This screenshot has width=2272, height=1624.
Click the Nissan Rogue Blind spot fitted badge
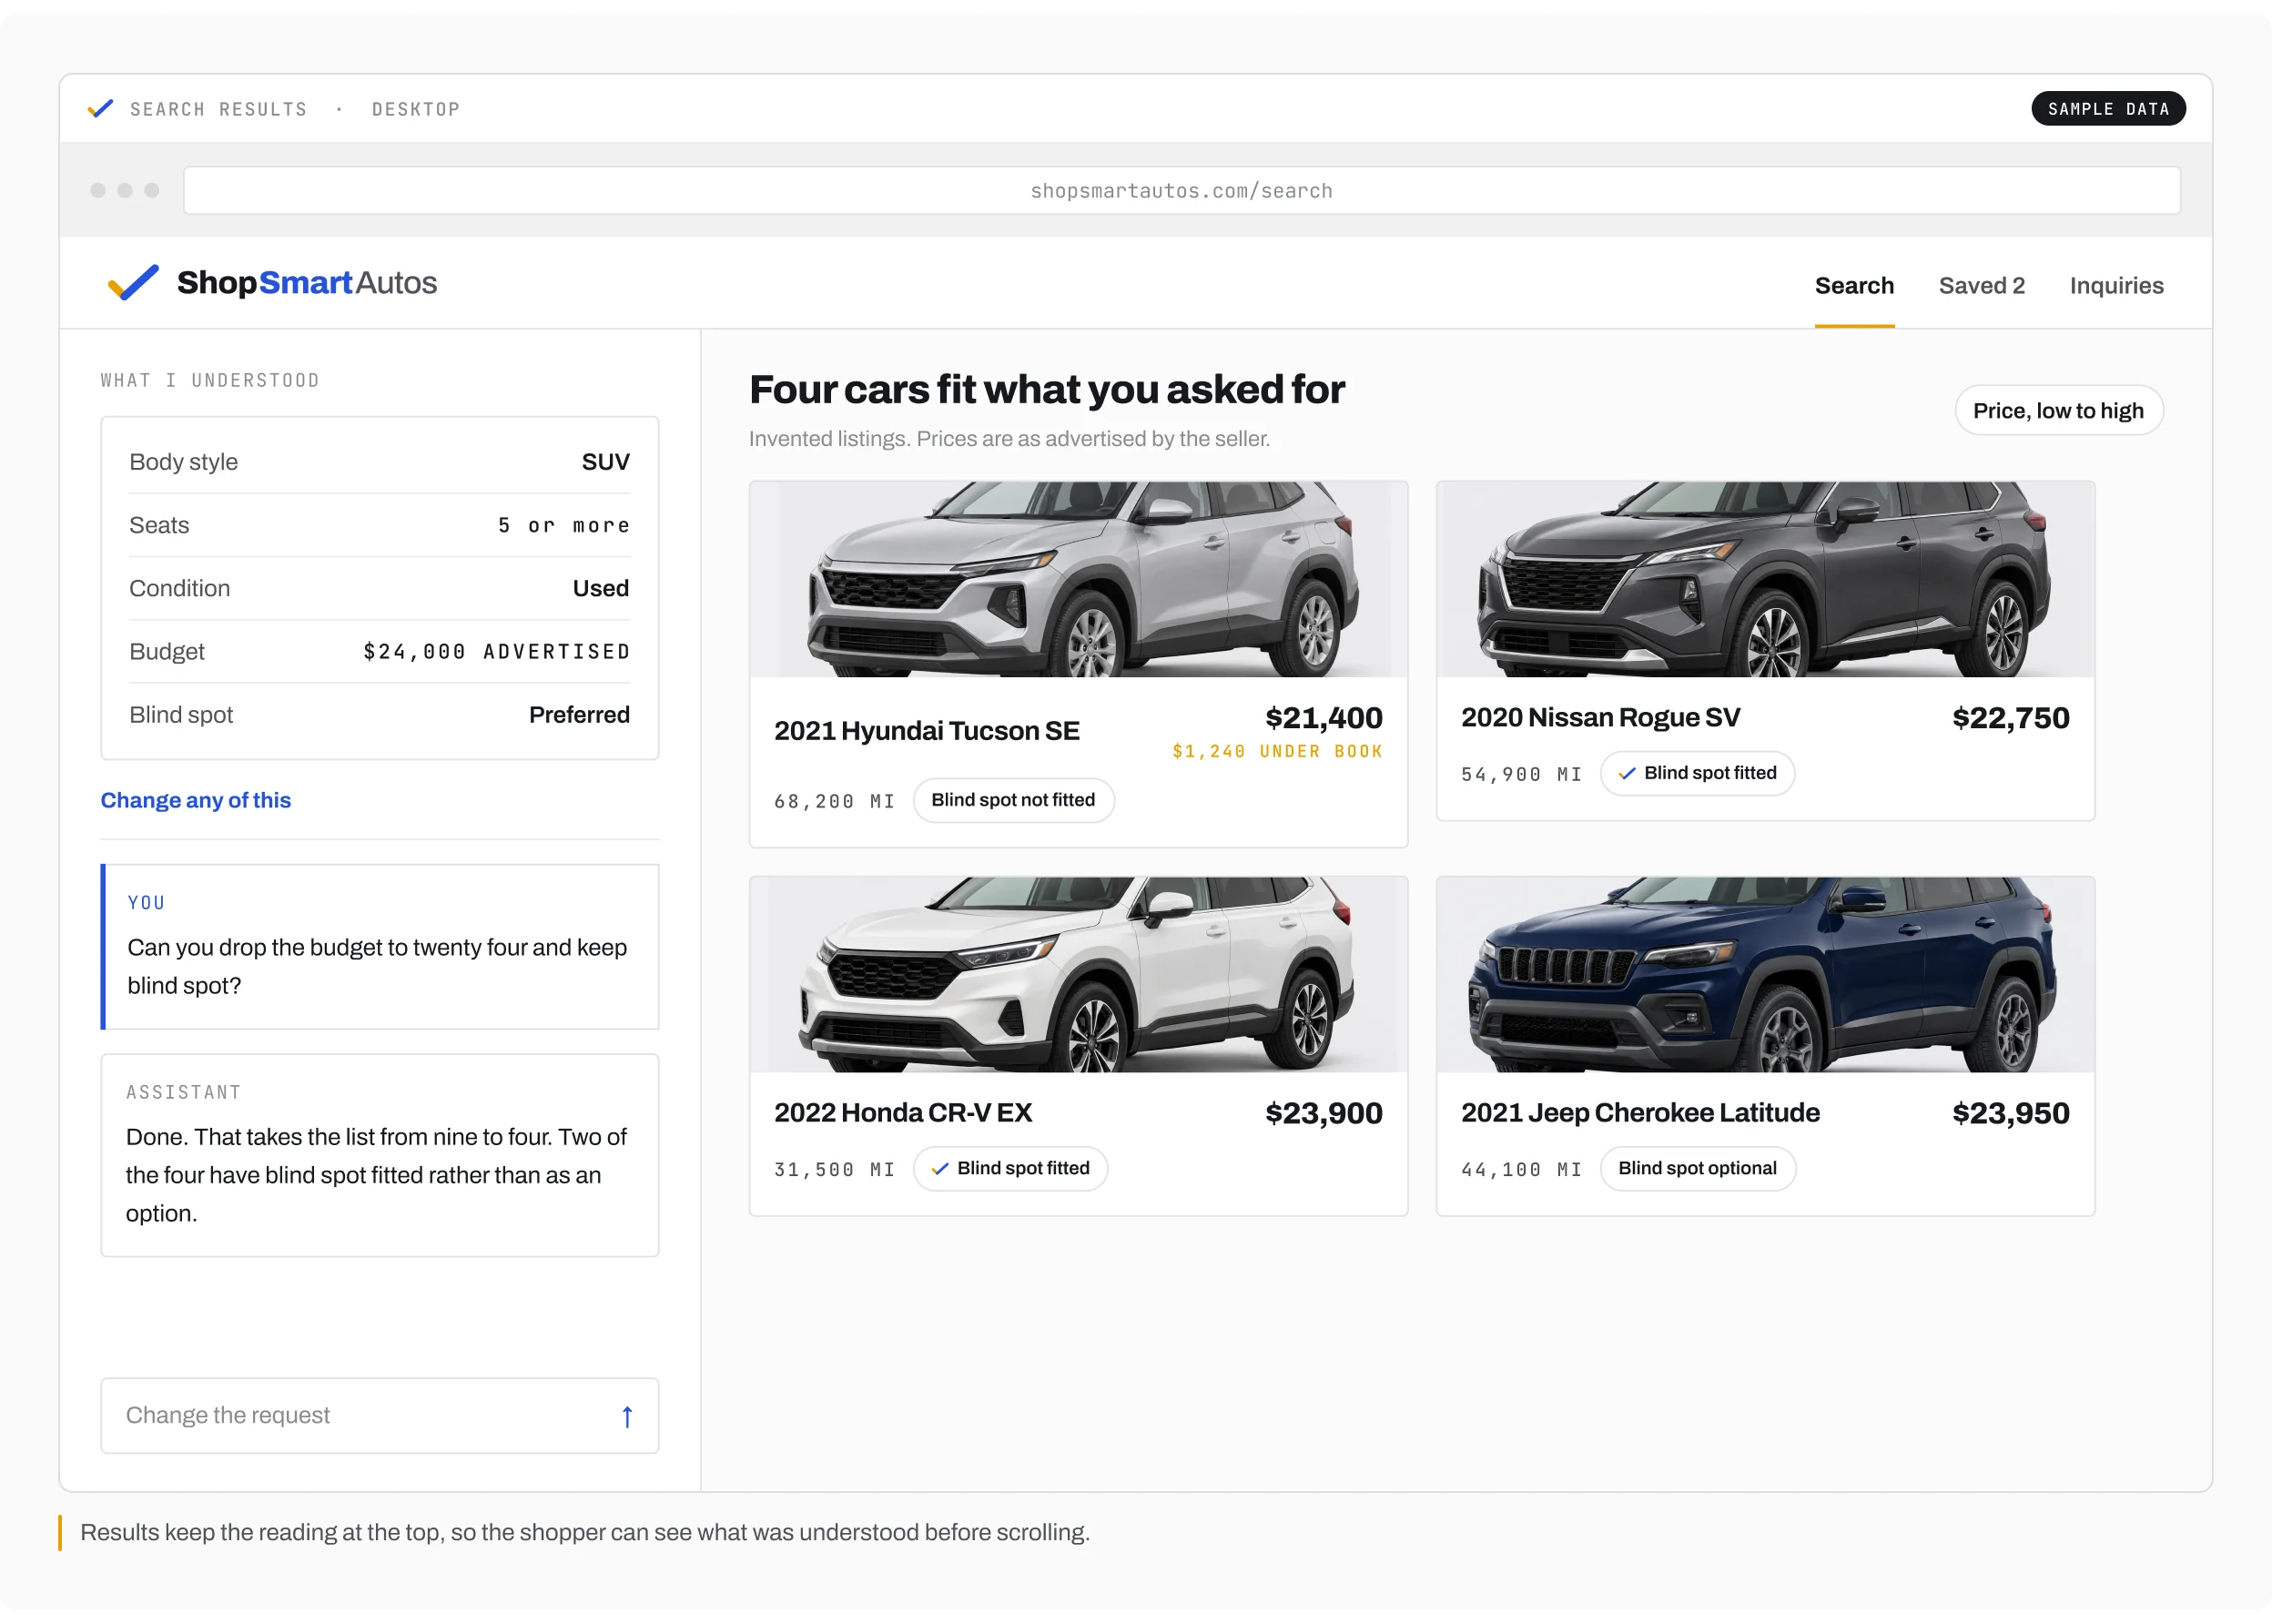1697,773
